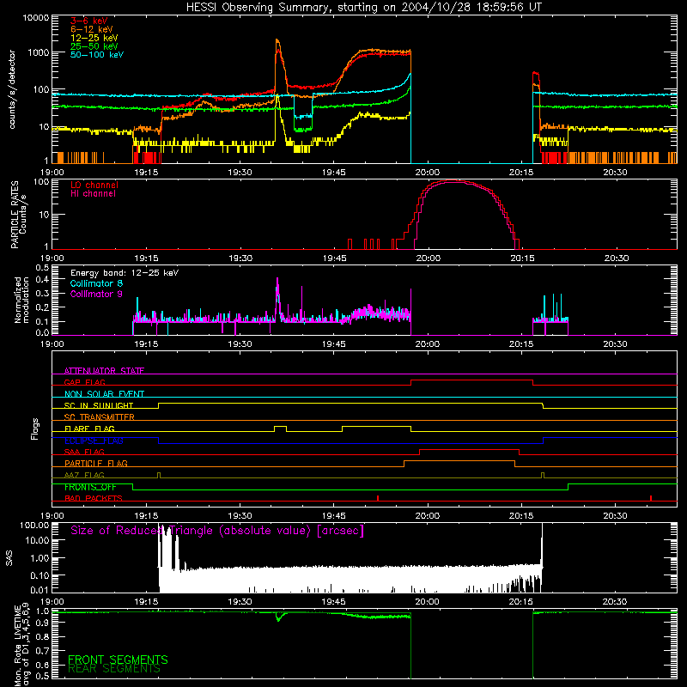Click the SC IN SUNLIGHT flag label
Screen dimensions: 687x687
tap(99, 405)
